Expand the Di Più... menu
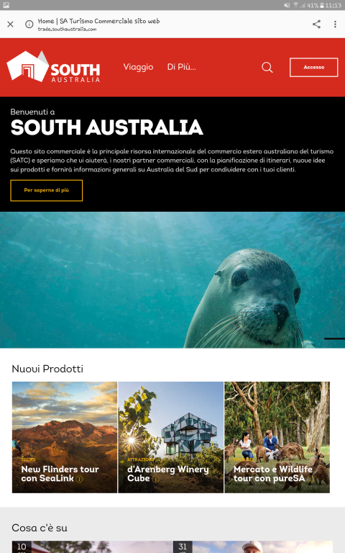The image size is (345, 553). pos(181,67)
